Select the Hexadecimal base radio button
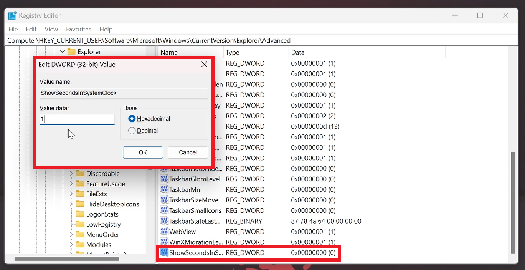Image resolution: width=525 pixels, height=270 pixels. (x=132, y=119)
